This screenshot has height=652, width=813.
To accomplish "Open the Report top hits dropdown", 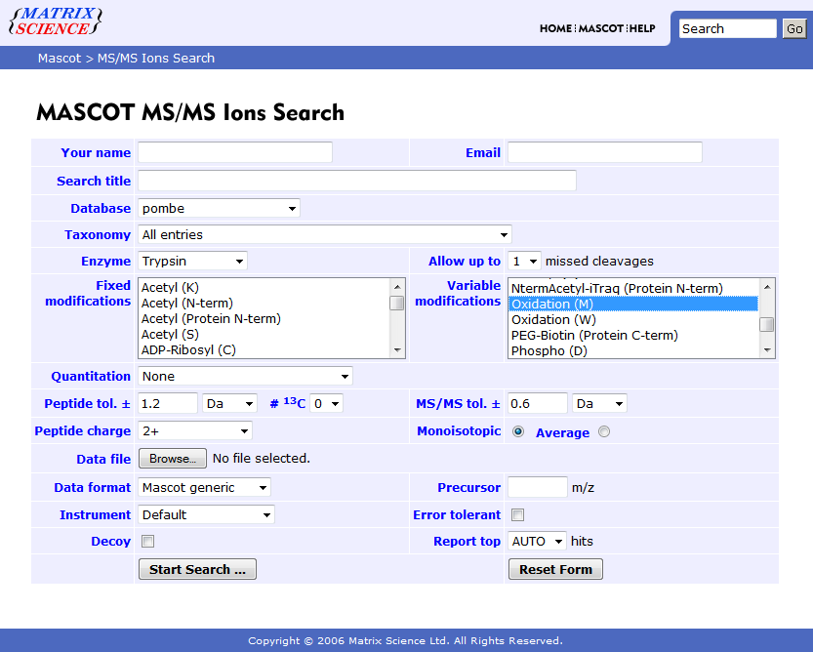I will (x=537, y=541).
